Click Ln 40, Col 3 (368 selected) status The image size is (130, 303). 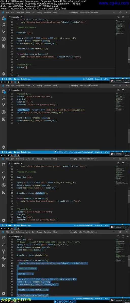coord(83,299)
